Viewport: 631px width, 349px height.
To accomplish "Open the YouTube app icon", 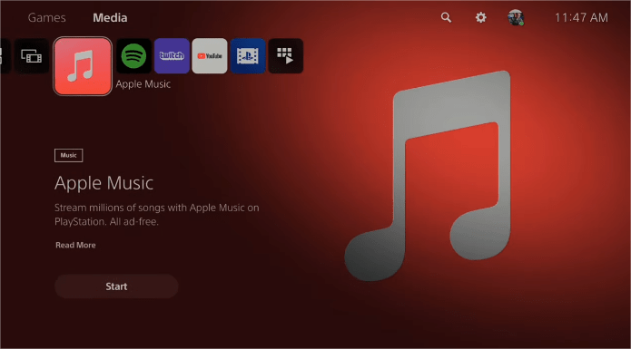I will (210, 56).
